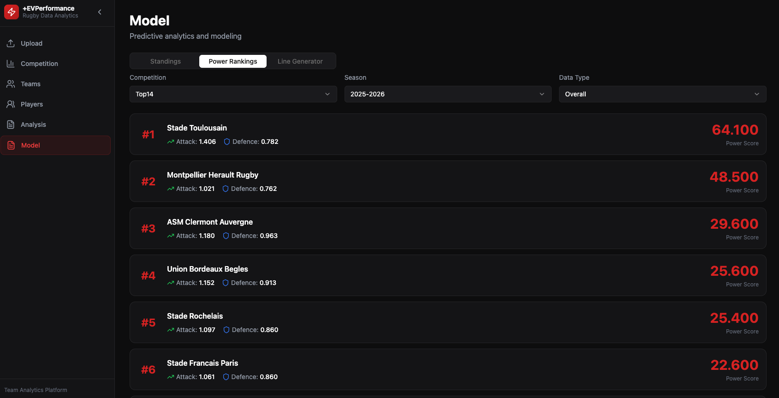779x398 pixels.
Task: Click Union Bordeaux Begles attack trend icon
Action: click(171, 283)
